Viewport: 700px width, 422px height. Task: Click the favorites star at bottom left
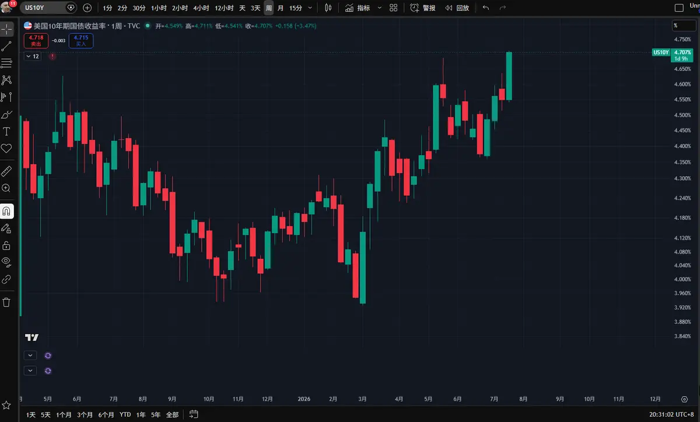click(x=6, y=405)
